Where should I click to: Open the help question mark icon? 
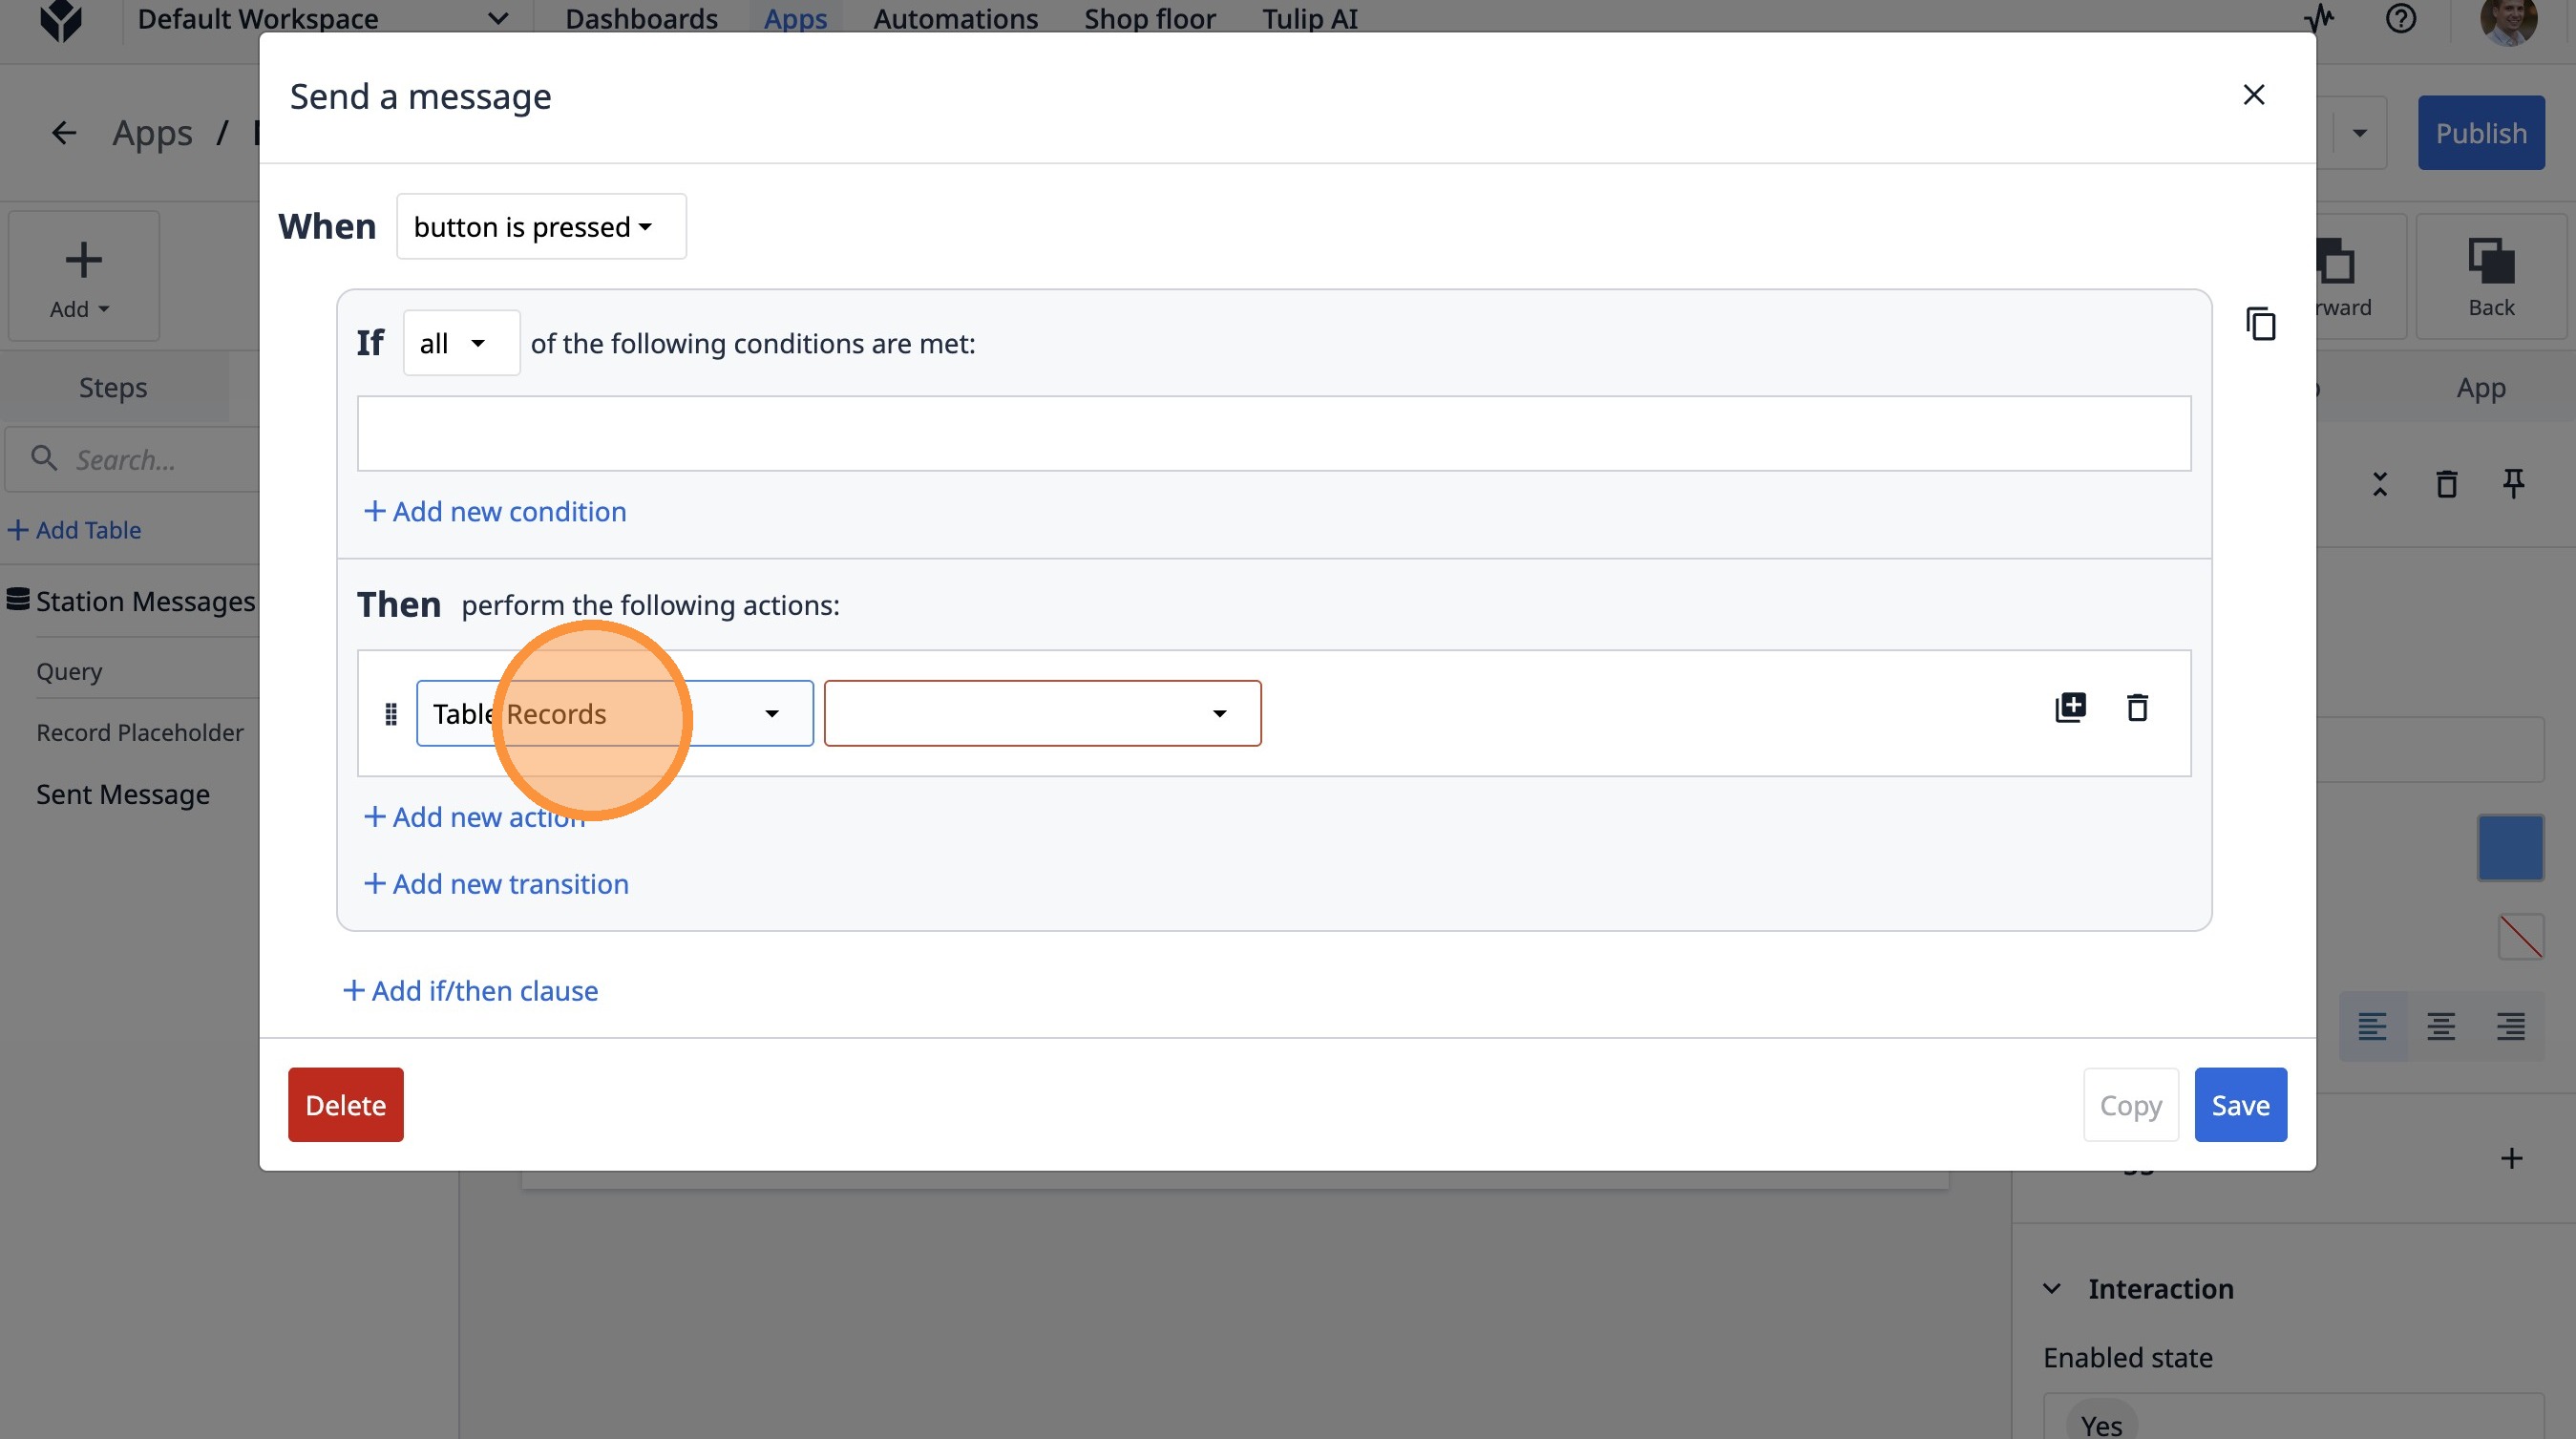tap(2400, 19)
